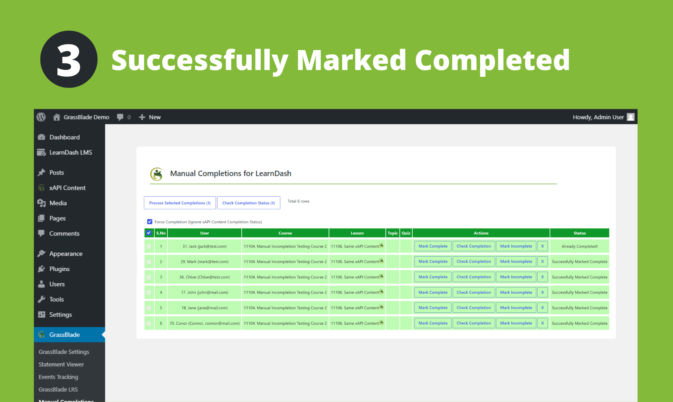Click Mark Complete for Jack

[x=433, y=246]
